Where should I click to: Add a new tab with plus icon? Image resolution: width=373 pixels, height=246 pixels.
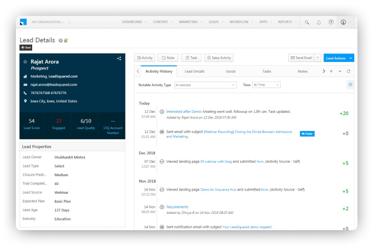tap(331, 71)
